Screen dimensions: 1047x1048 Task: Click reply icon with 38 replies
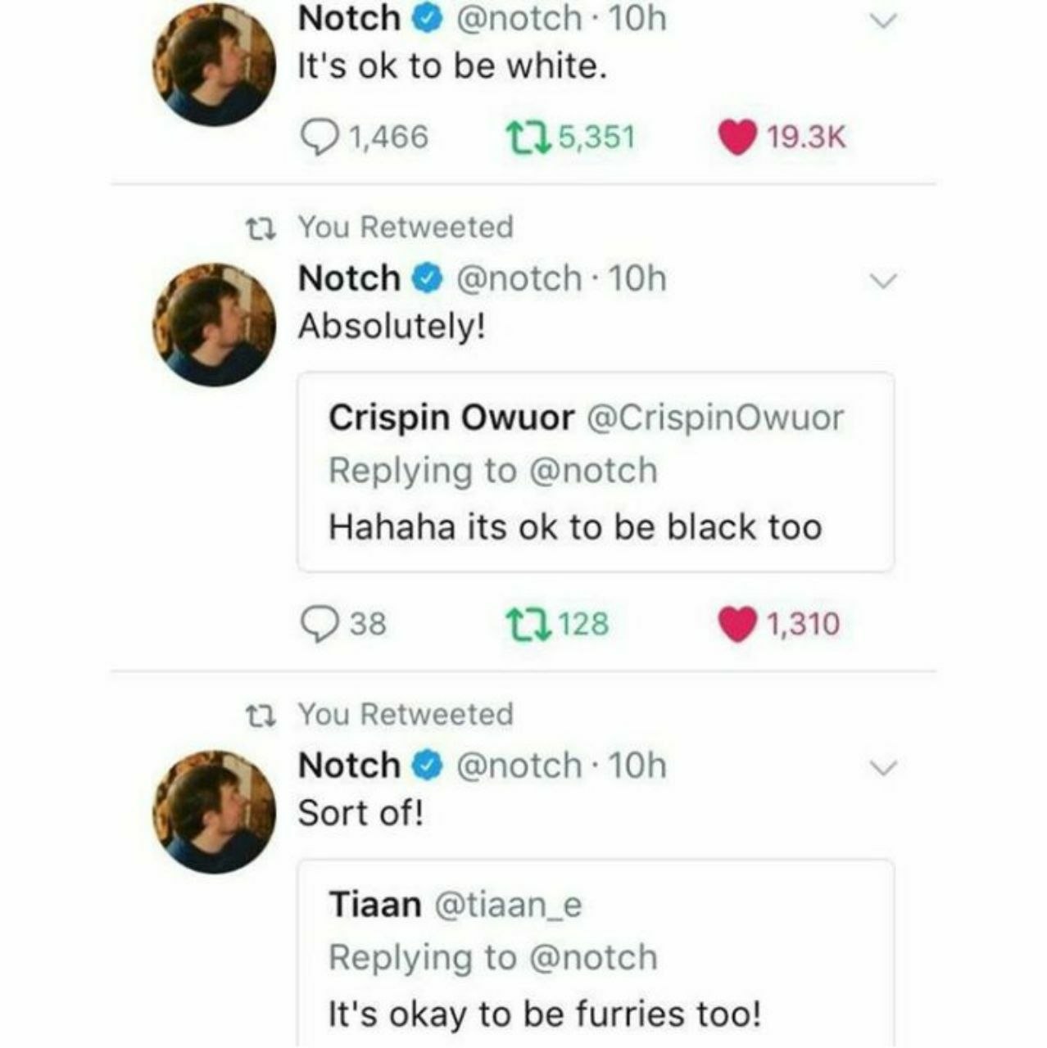tap(320, 625)
